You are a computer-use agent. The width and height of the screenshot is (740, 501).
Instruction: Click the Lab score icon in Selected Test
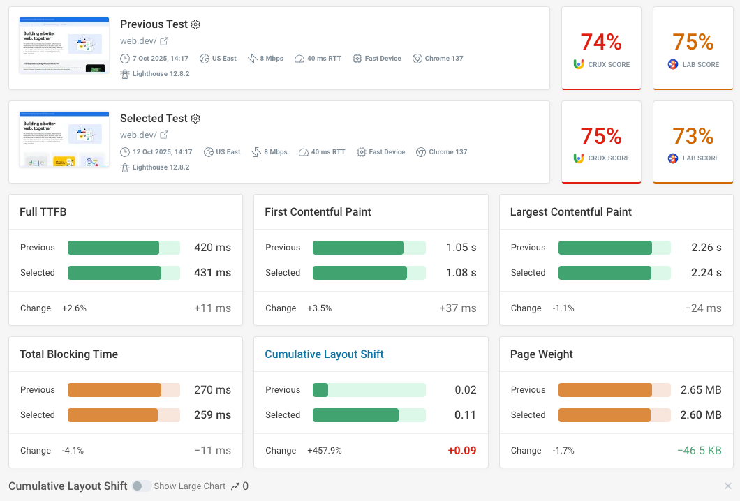point(673,158)
